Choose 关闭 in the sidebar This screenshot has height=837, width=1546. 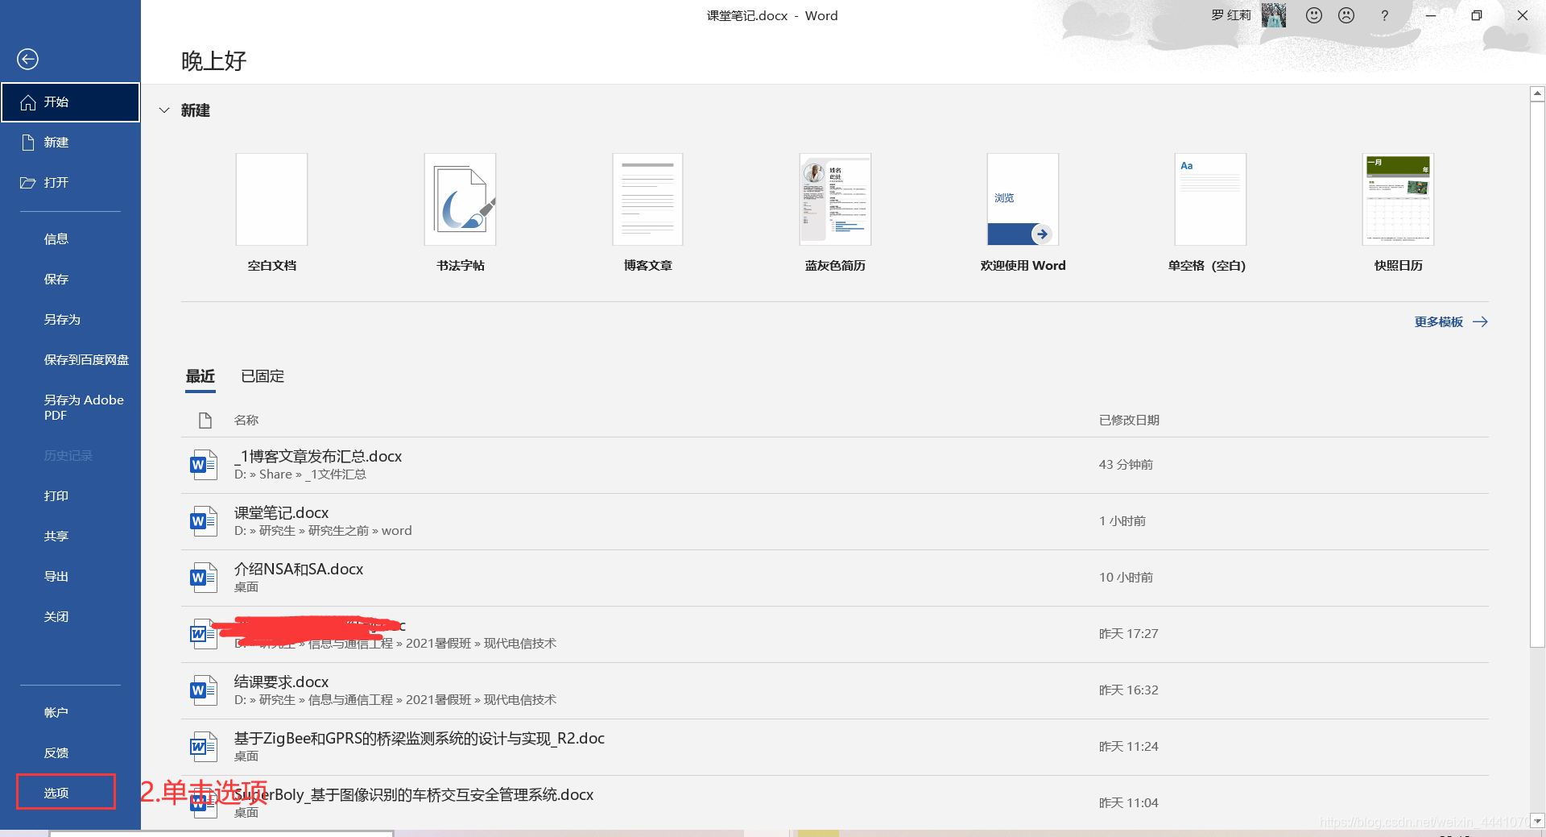coord(70,617)
